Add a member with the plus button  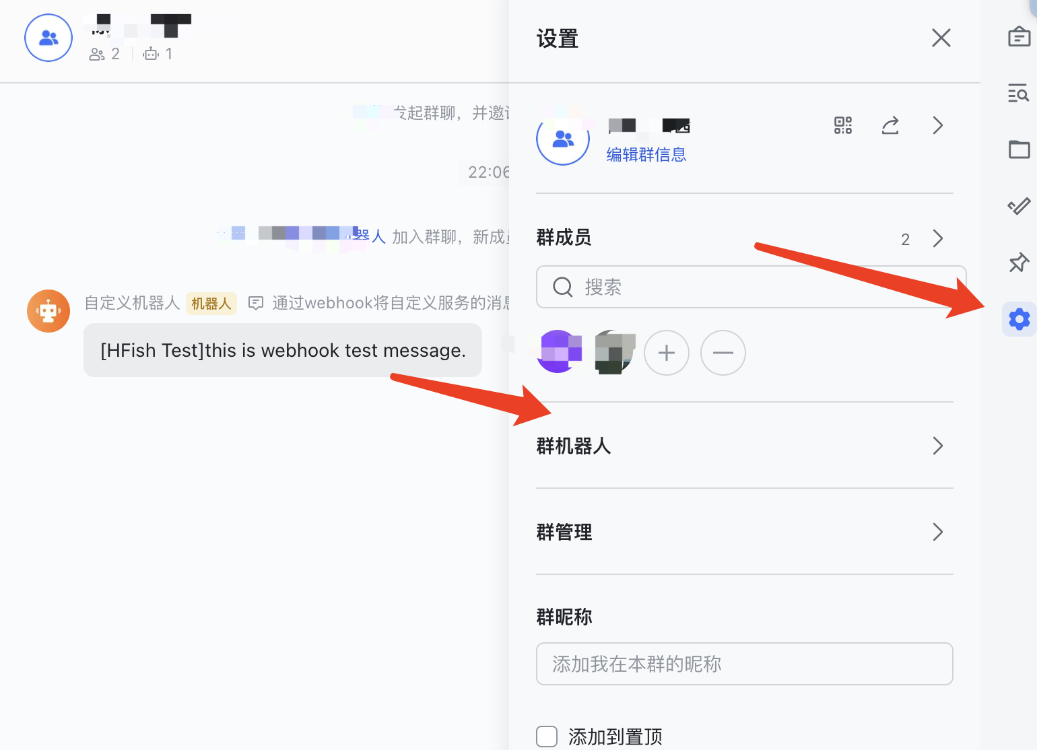point(667,353)
